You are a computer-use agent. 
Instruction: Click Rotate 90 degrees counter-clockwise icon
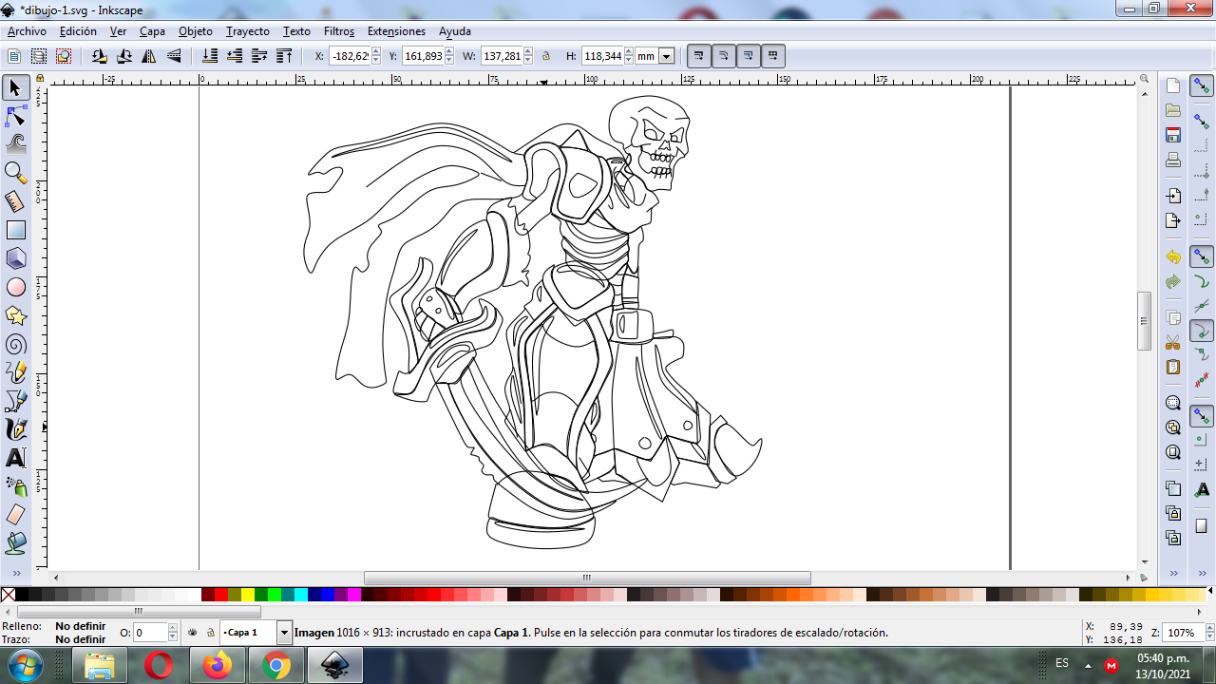click(x=99, y=56)
